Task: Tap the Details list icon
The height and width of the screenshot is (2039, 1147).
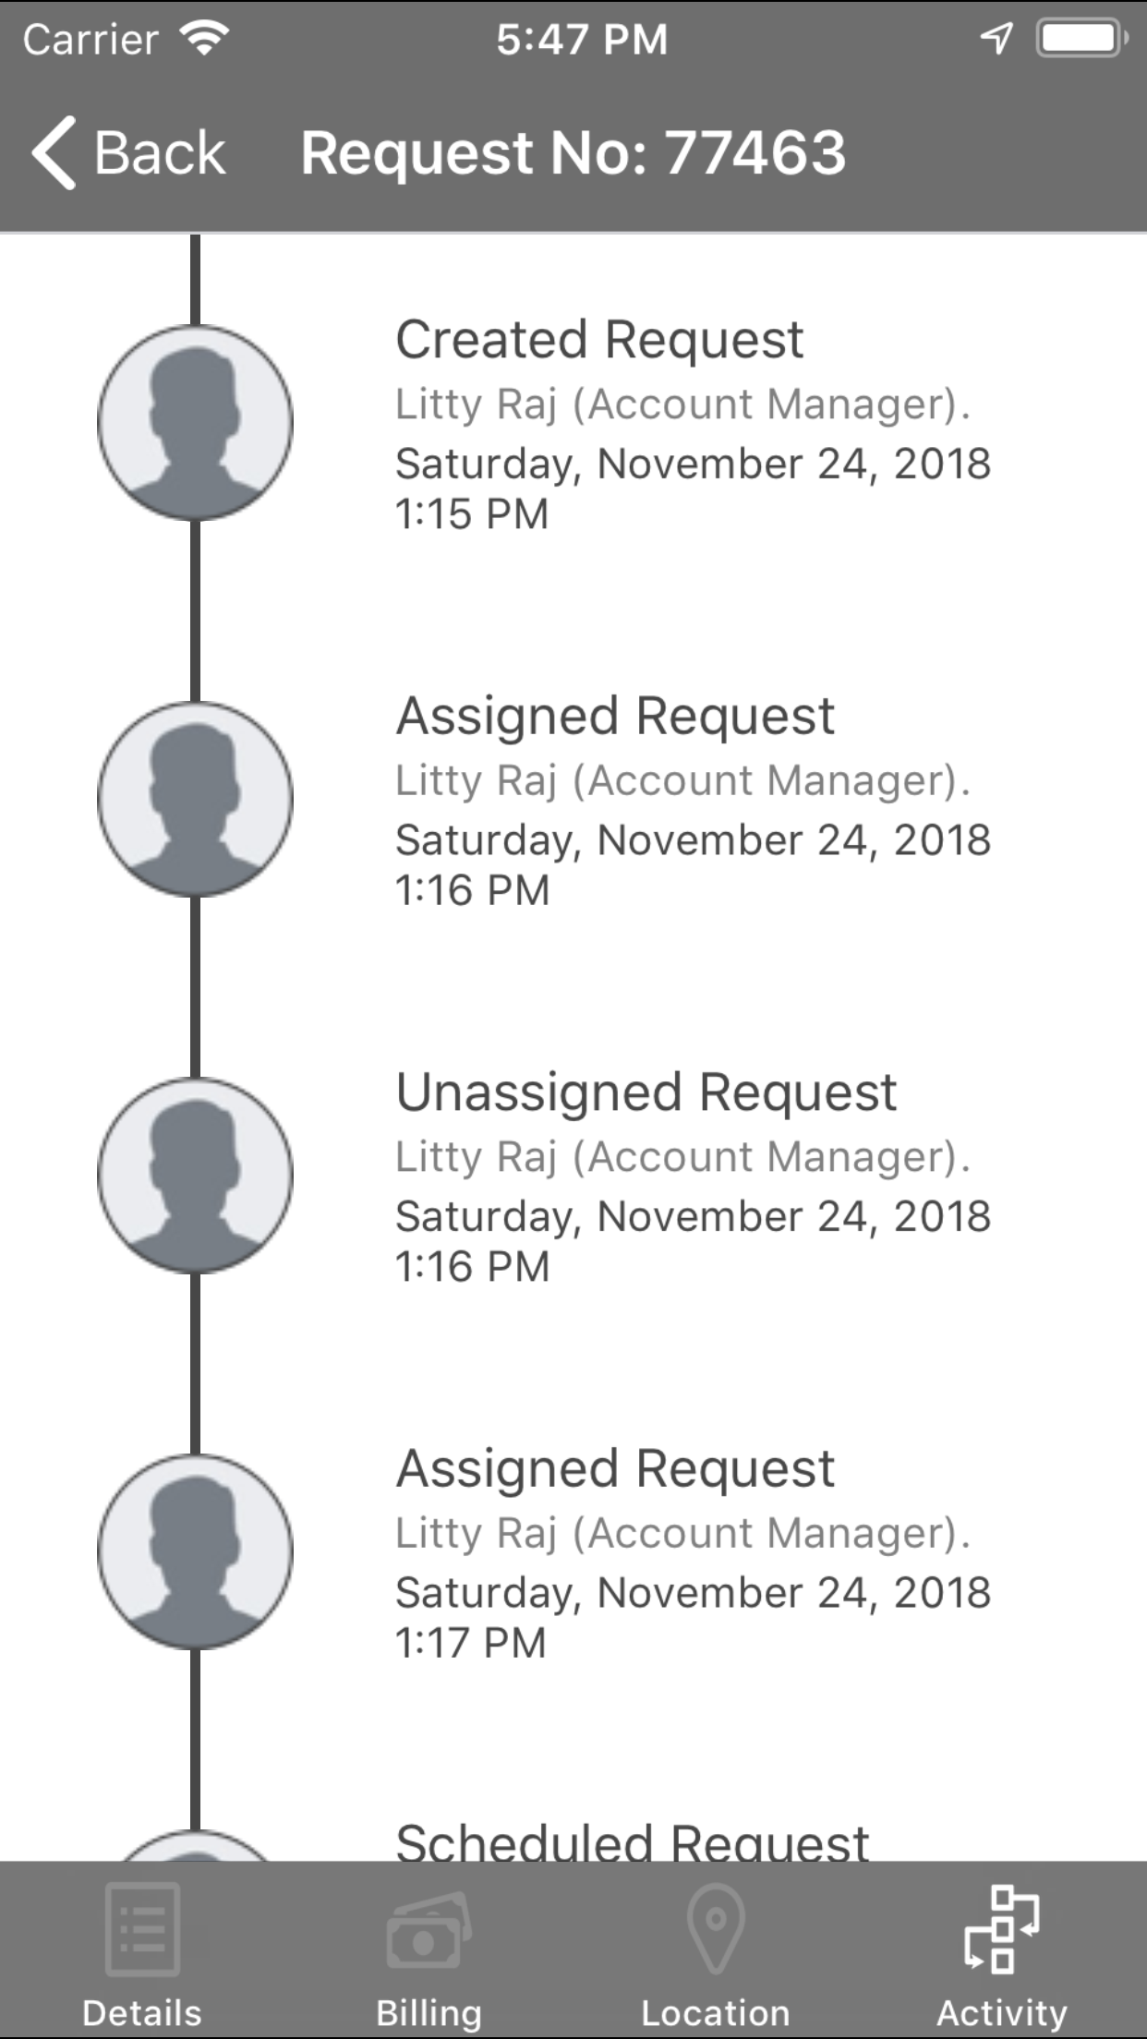Action: (x=142, y=1928)
